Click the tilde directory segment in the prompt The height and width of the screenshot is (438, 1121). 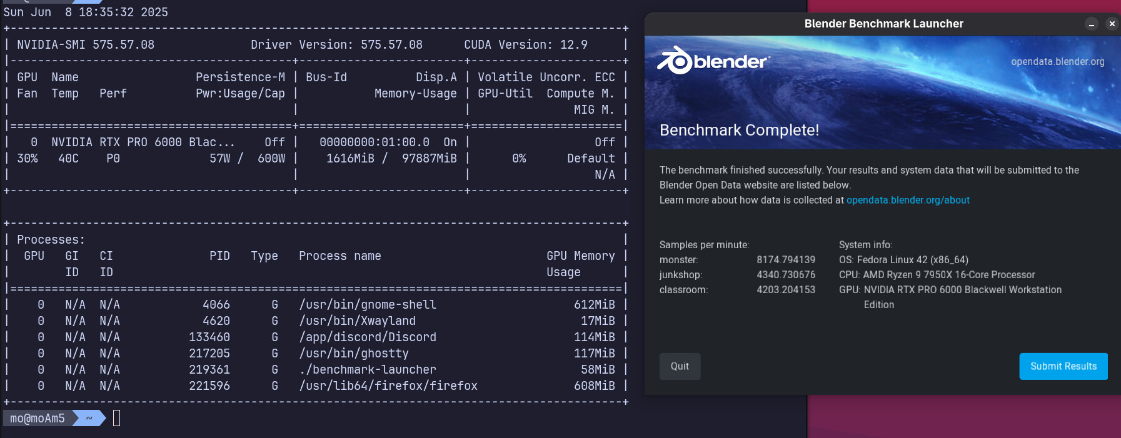tap(89, 418)
